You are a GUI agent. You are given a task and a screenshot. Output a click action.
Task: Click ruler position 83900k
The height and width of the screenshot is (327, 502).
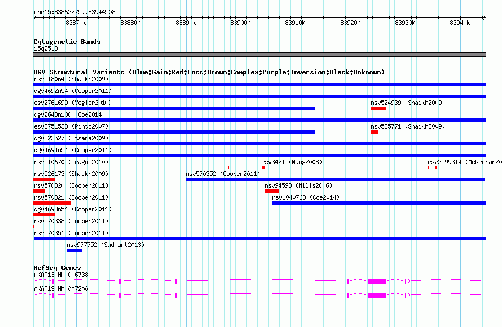click(x=240, y=23)
